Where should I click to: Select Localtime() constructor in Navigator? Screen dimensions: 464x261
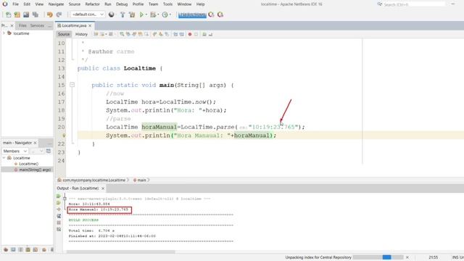point(28,164)
